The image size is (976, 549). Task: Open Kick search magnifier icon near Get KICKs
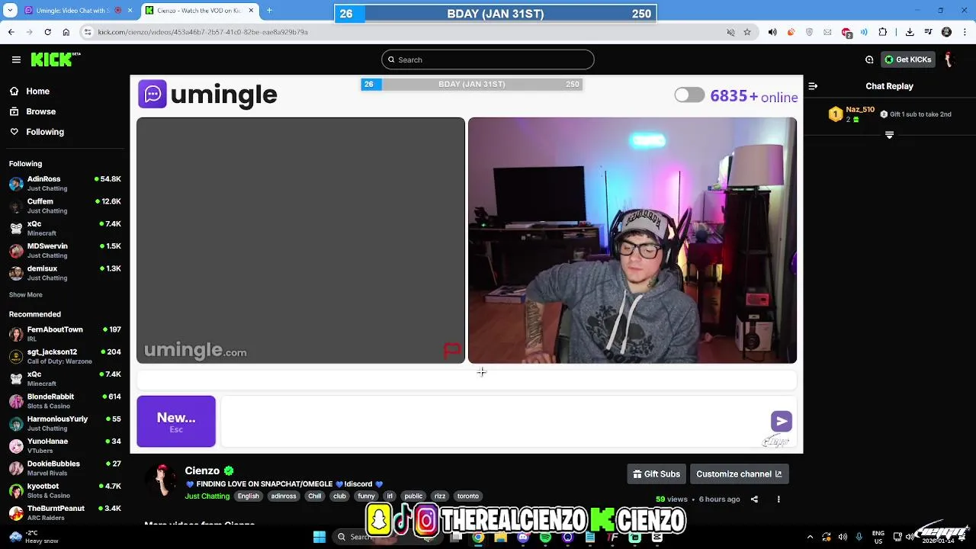pos(869,59)
